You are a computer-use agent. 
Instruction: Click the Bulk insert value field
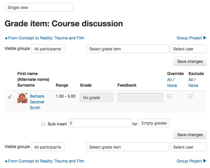[100, 123]
